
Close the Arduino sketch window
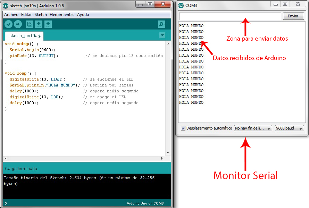point(163,4)
